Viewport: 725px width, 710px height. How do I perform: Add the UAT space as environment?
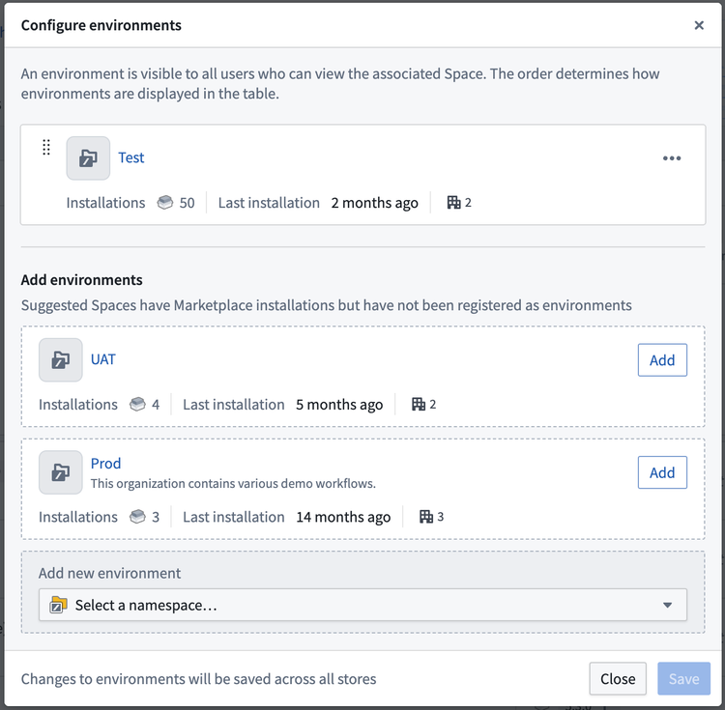[x=662, y=360]
